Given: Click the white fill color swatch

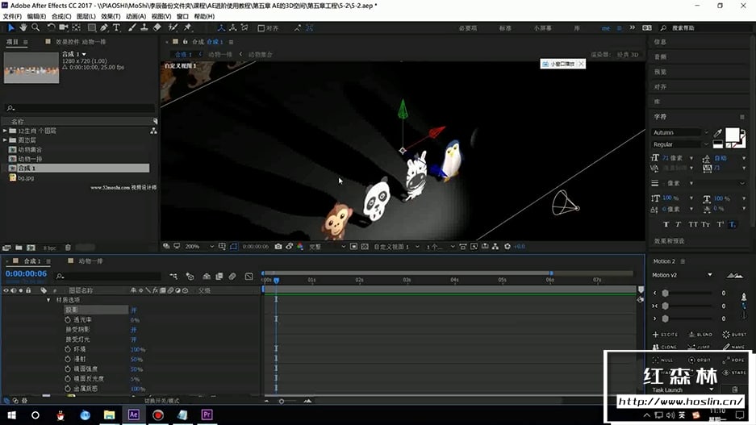Looking at the screenshot, I should [732, 134].
